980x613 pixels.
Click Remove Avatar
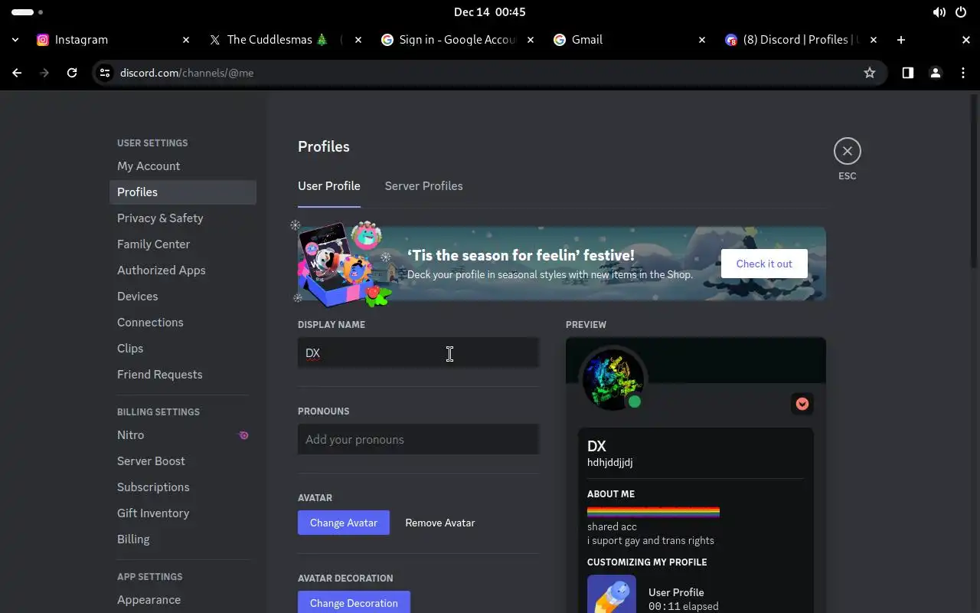[439, 523]
